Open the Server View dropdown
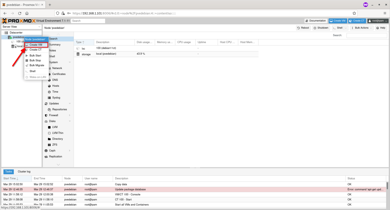This screenshot has width=390, height=210. [x=21, y=26]
